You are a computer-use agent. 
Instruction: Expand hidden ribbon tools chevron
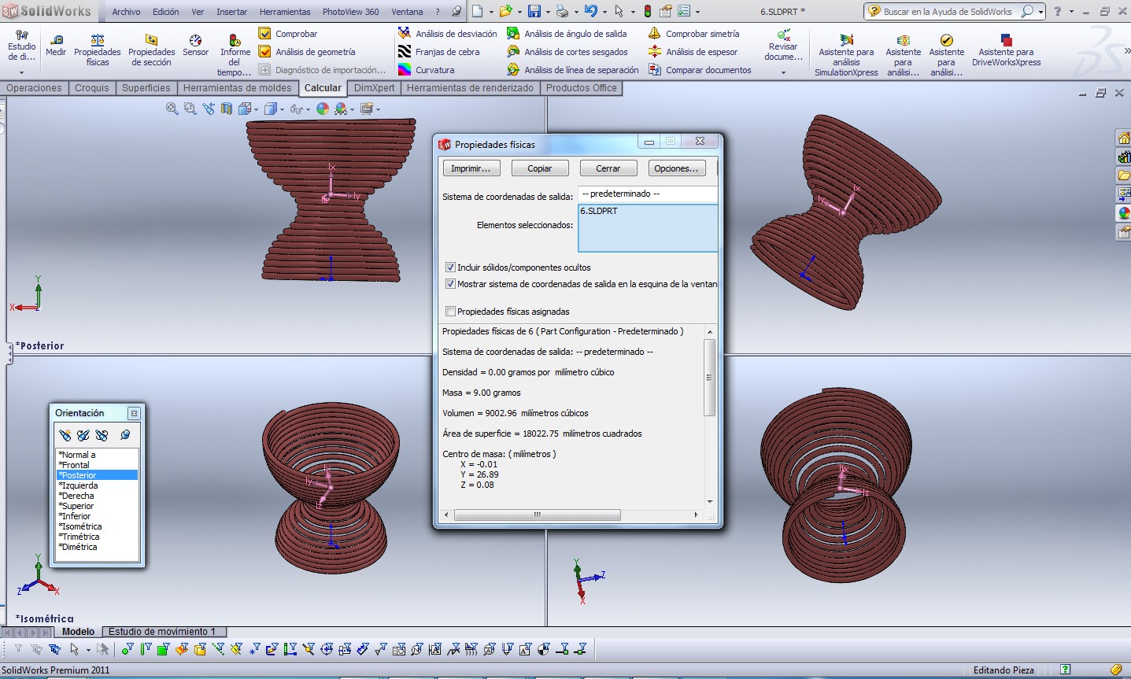1126,51
